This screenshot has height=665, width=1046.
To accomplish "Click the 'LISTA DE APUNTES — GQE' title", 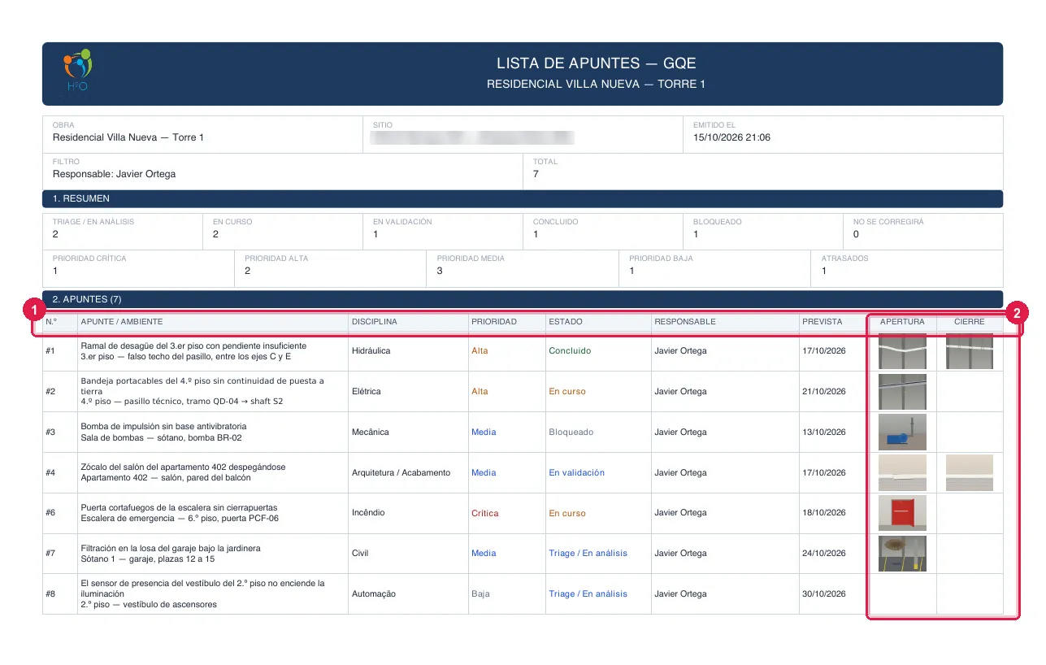I will click(x=597, y=63).
